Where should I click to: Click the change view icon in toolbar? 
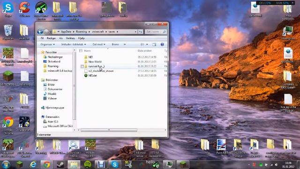tap(142, 45)
